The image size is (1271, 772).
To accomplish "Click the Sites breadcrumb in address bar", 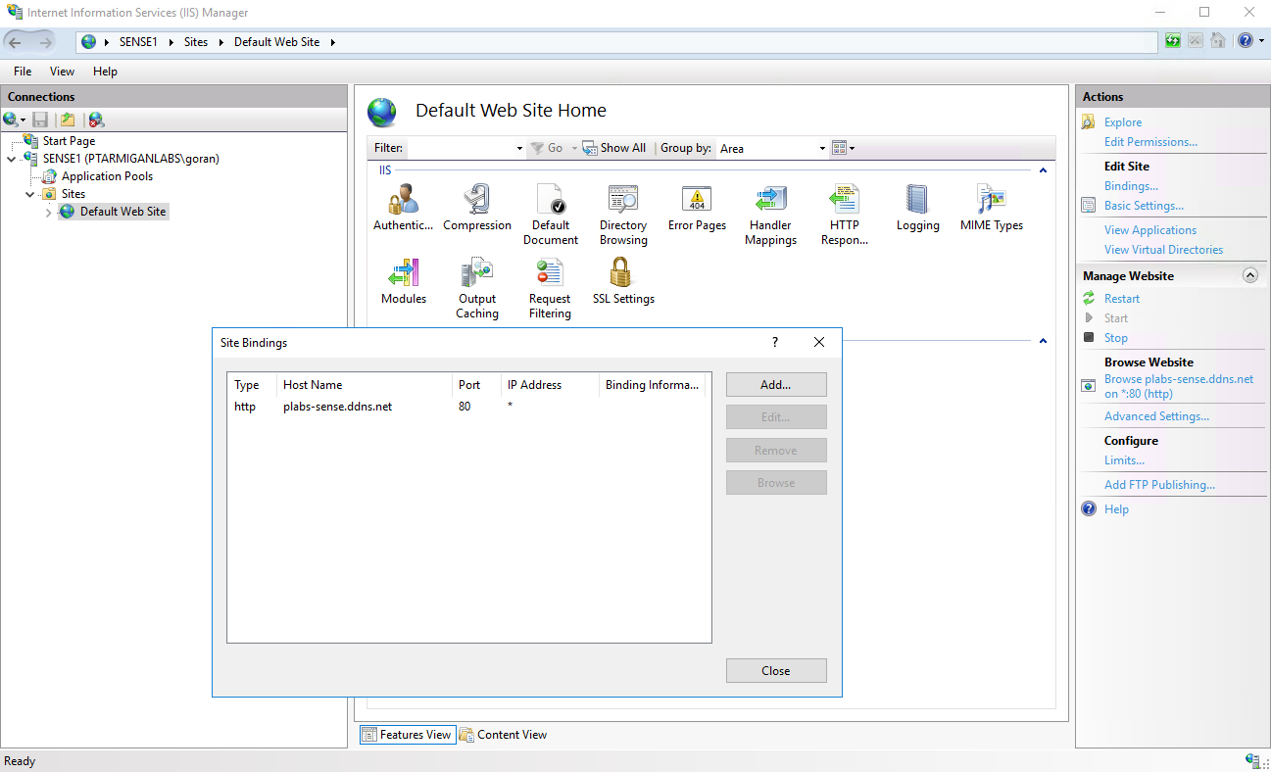I will click(196, 42).
